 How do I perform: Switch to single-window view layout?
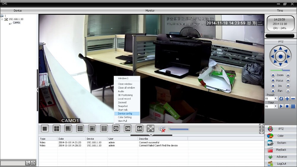coord(45,128)
